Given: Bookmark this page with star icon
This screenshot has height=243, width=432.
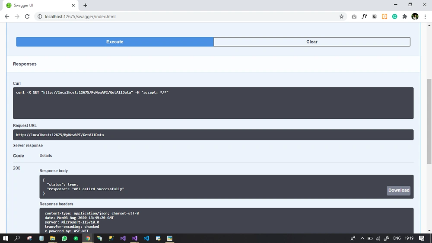Looking at the screenshot, I should (341, 16).
